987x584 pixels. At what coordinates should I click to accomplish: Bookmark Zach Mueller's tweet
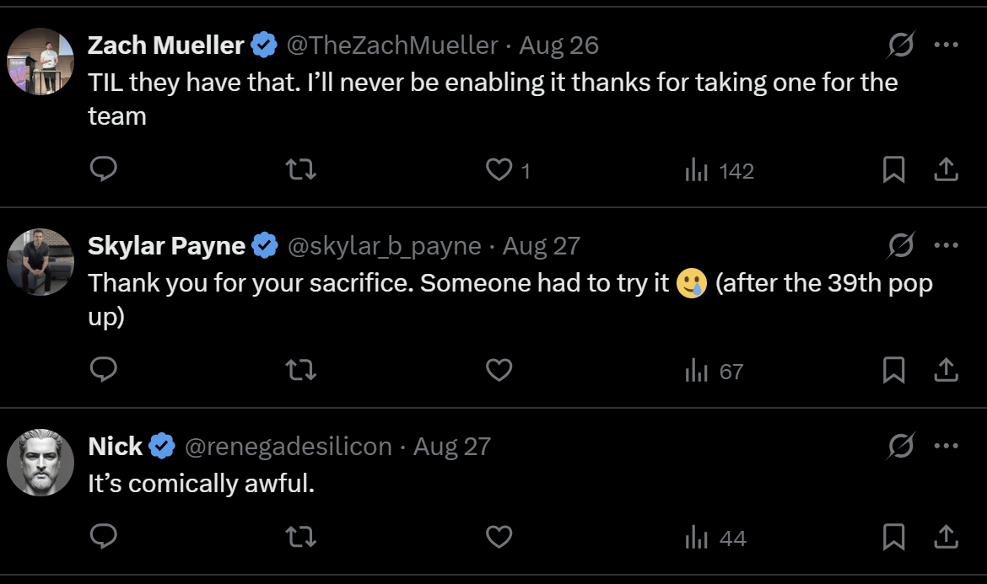(893, 170)
